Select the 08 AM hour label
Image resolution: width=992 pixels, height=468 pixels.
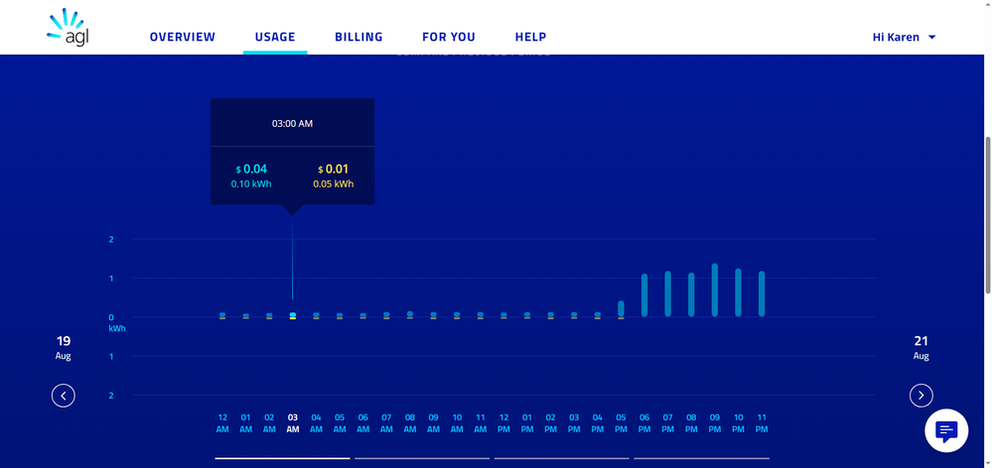coord(410,423)
